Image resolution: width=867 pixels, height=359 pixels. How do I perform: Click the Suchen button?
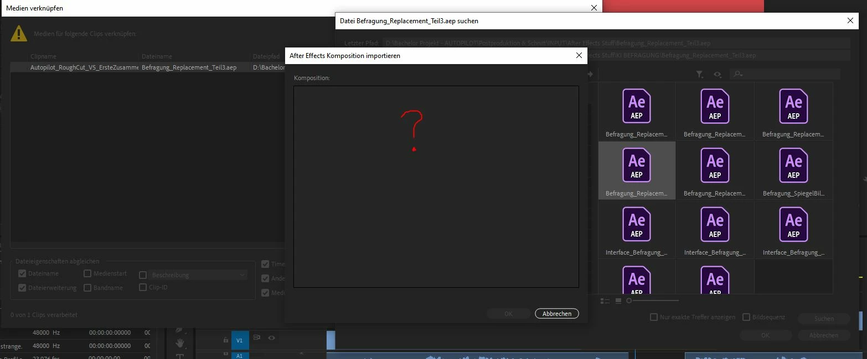(824, 319)
